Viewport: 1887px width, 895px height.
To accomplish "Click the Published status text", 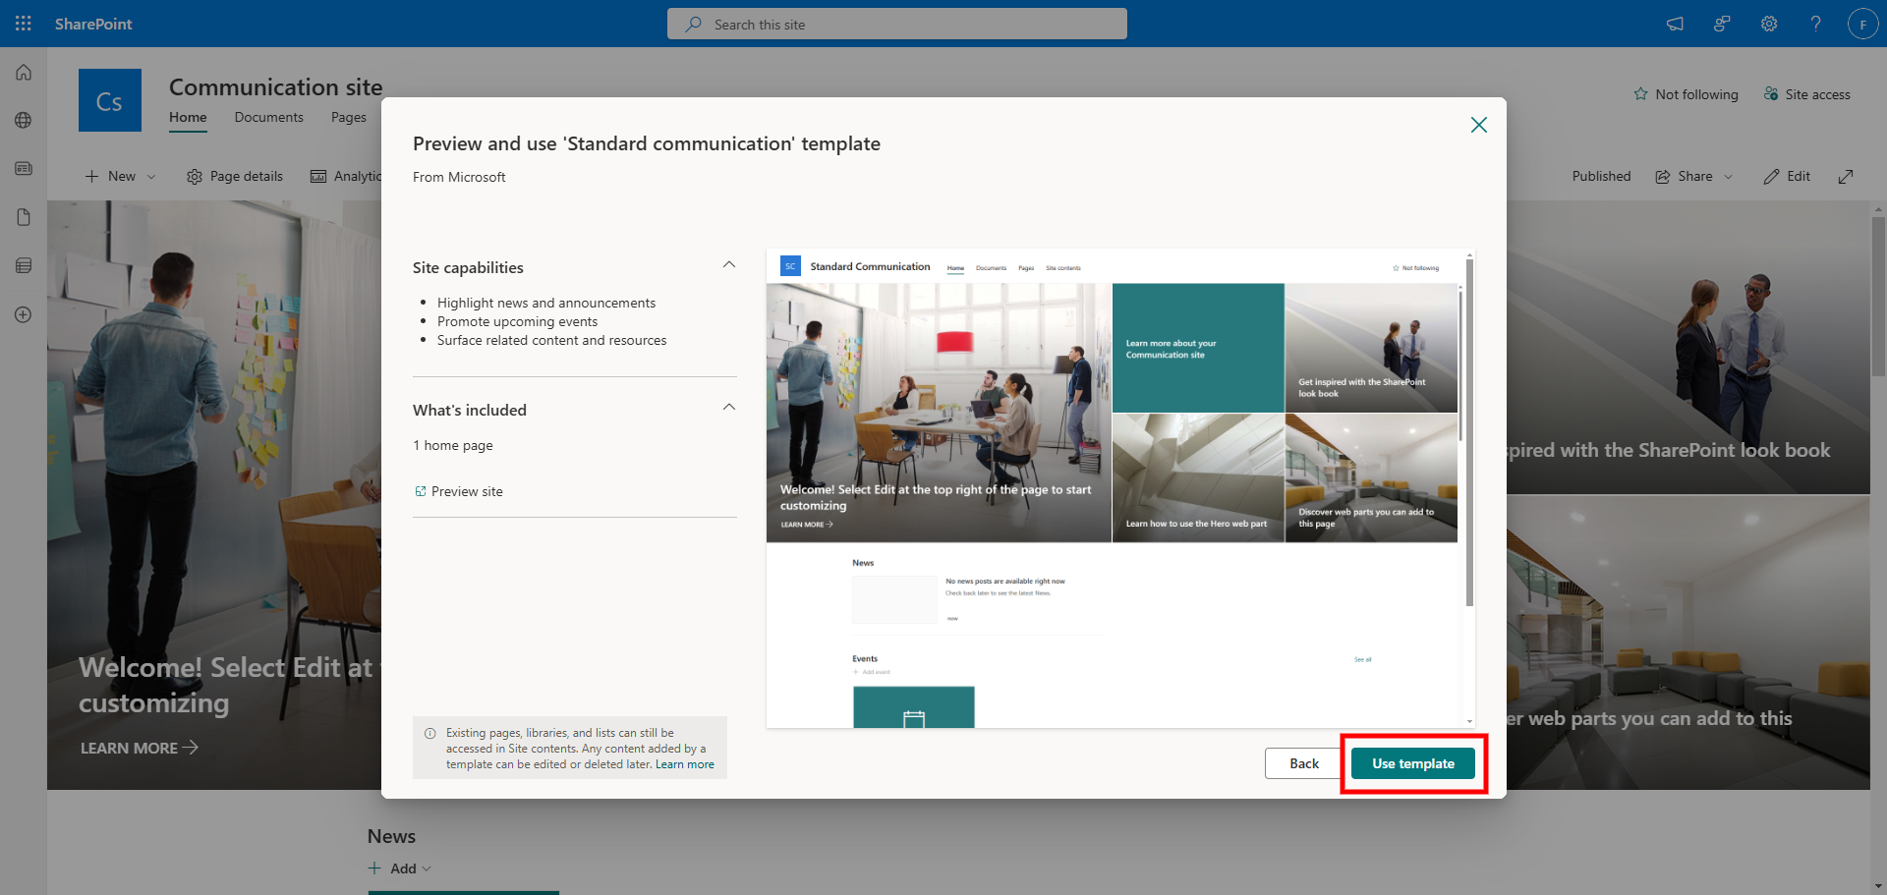I will click(x=1601, y=176).
